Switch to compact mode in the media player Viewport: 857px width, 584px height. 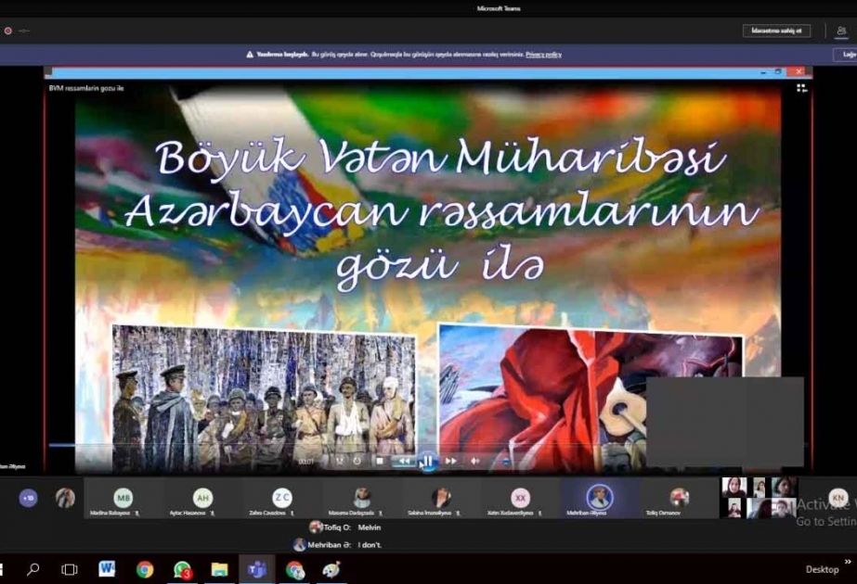(x=801, y=88)
